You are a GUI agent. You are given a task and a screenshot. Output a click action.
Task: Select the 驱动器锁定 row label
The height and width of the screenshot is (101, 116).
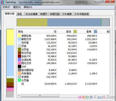pos(27,70)
